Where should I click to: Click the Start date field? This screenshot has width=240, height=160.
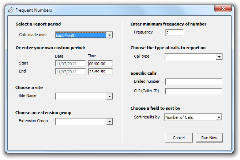(70, 64)
